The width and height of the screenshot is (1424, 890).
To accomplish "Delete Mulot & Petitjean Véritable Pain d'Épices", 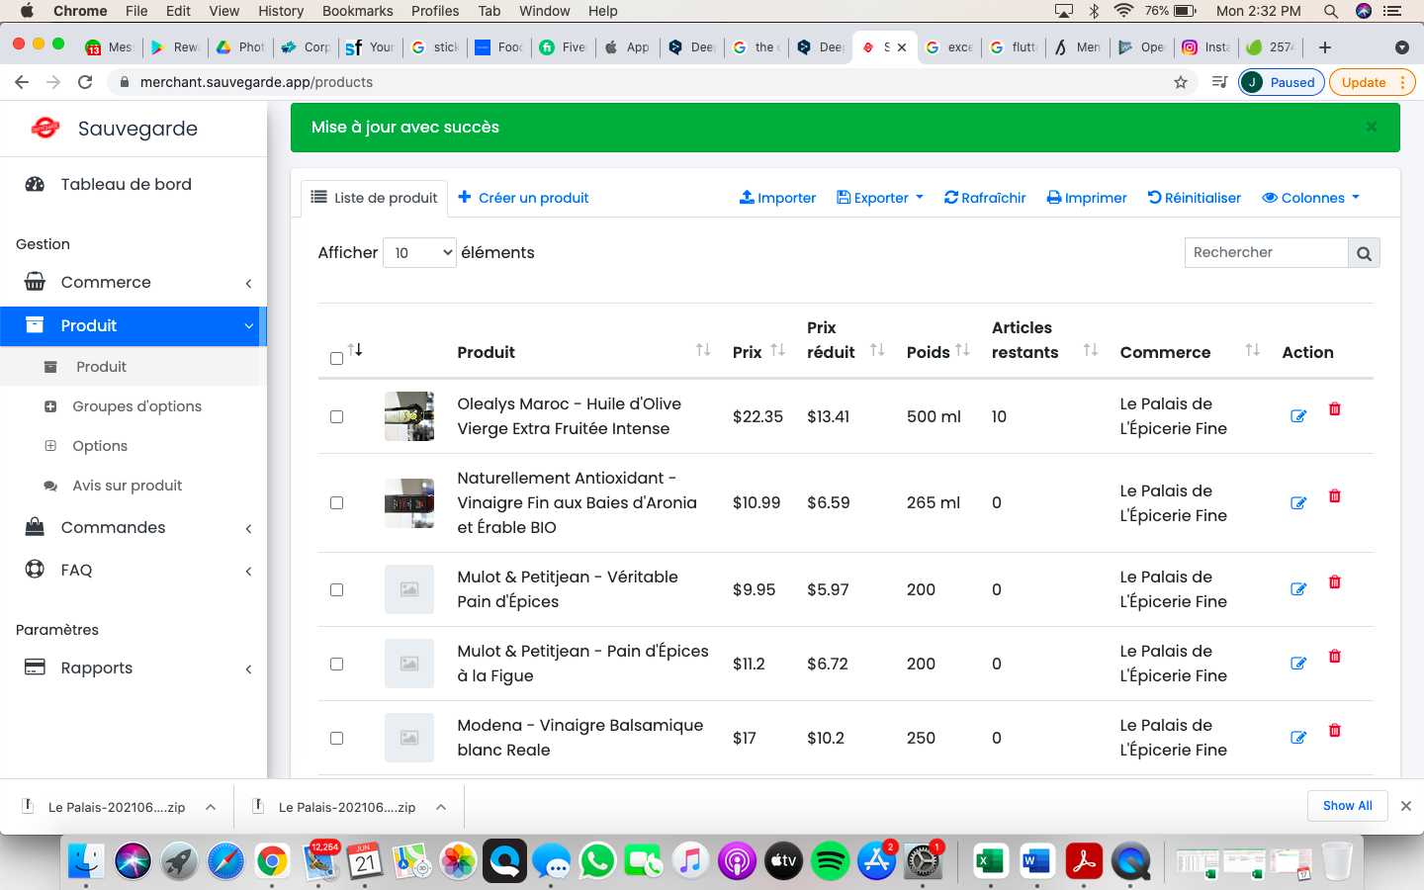I will (1335, 582).
